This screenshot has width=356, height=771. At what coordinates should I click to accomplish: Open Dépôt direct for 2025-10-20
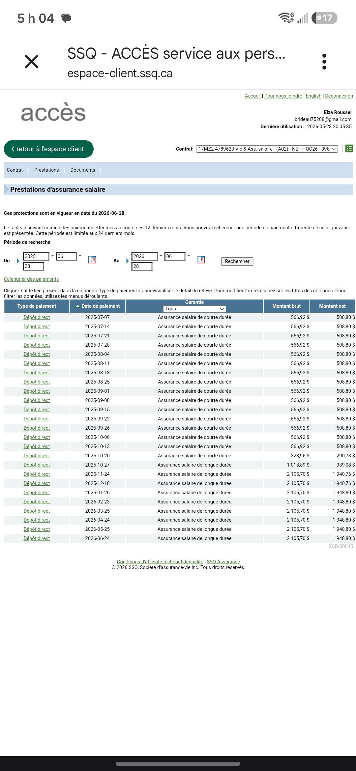(x=37, y=456)
